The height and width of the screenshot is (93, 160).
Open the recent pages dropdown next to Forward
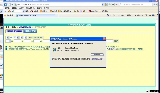(x=12, y=5)
